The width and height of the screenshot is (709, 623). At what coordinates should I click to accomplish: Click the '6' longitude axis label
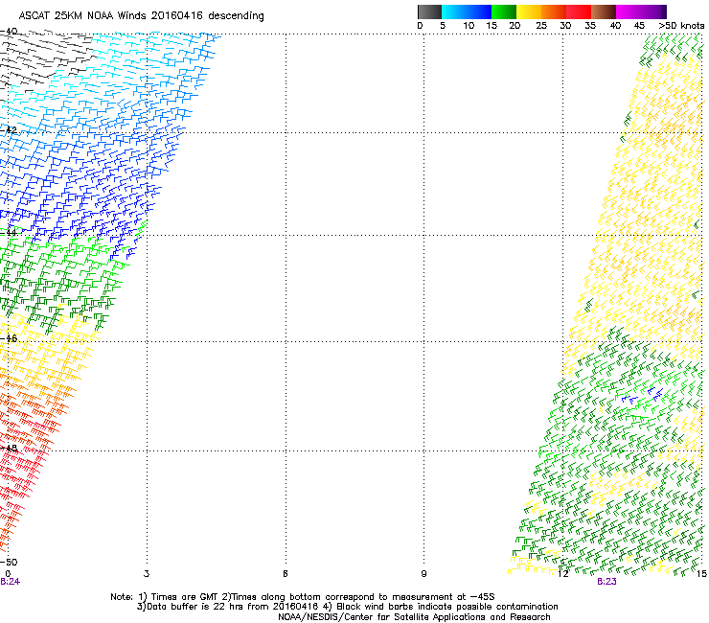[x=286, y=574]
